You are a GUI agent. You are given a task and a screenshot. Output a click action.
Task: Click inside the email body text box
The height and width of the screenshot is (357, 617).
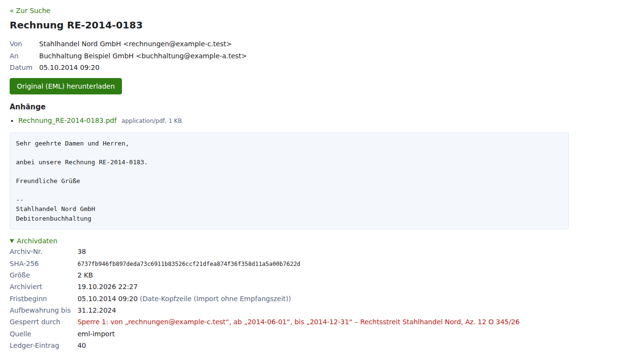point(289,181)
